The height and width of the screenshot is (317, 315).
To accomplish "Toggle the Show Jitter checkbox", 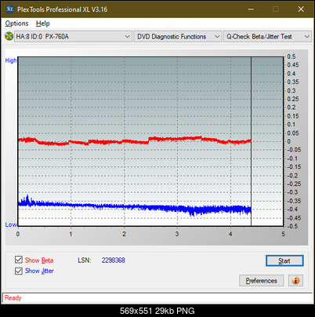I will coord(19,271).
